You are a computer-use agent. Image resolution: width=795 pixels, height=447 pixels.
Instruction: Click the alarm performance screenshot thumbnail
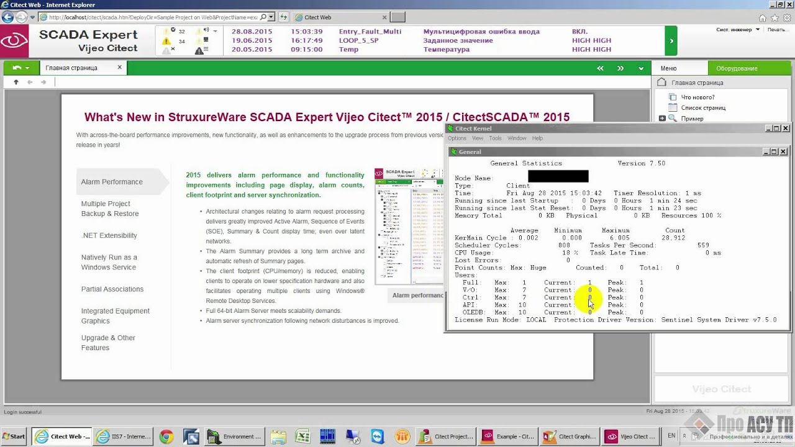click(x=409, y=226)
